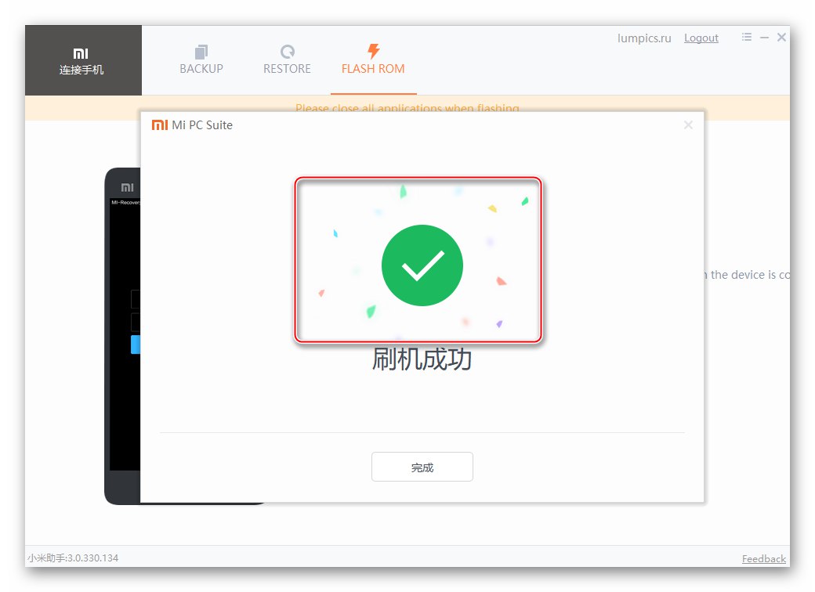Open the Feedback link
This screenshot has width=815, height=592.
(763, 559)
